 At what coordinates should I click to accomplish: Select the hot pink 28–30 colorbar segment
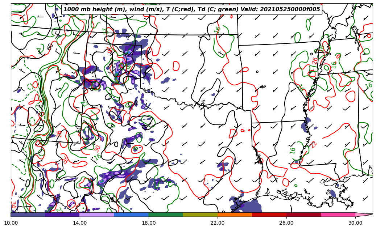click(338, 215)
